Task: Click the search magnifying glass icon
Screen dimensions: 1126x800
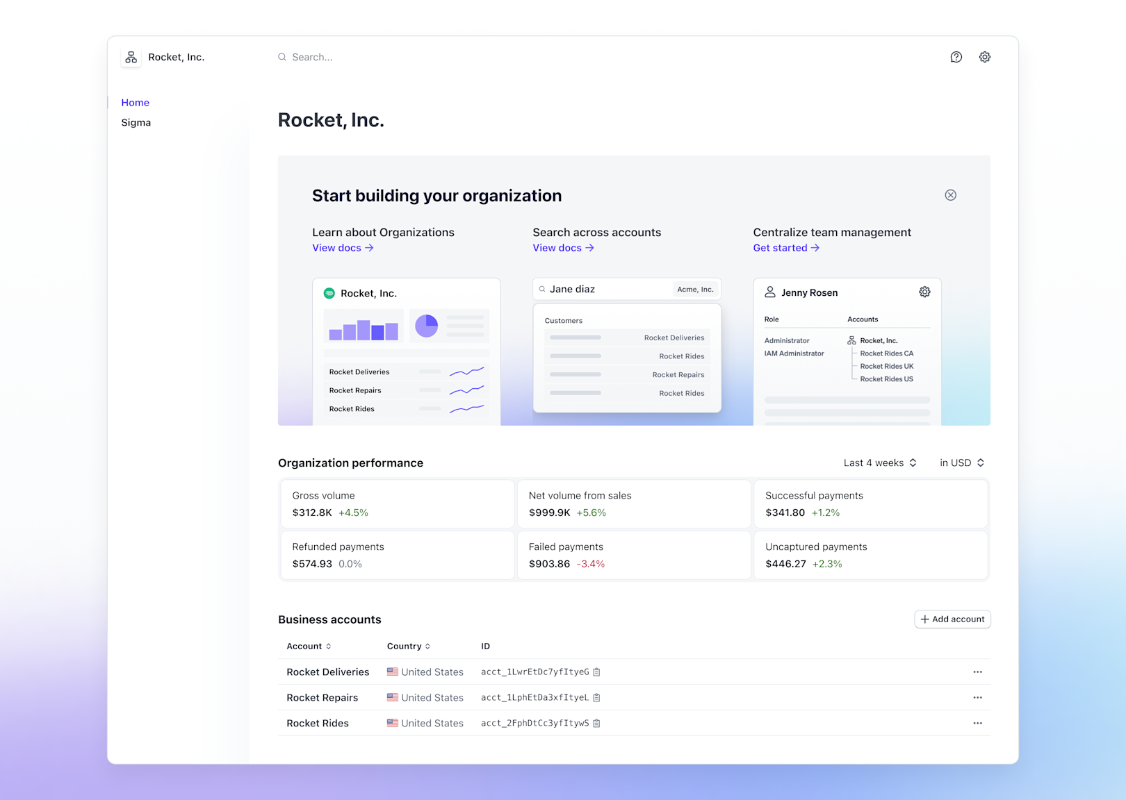Action: 282,57
